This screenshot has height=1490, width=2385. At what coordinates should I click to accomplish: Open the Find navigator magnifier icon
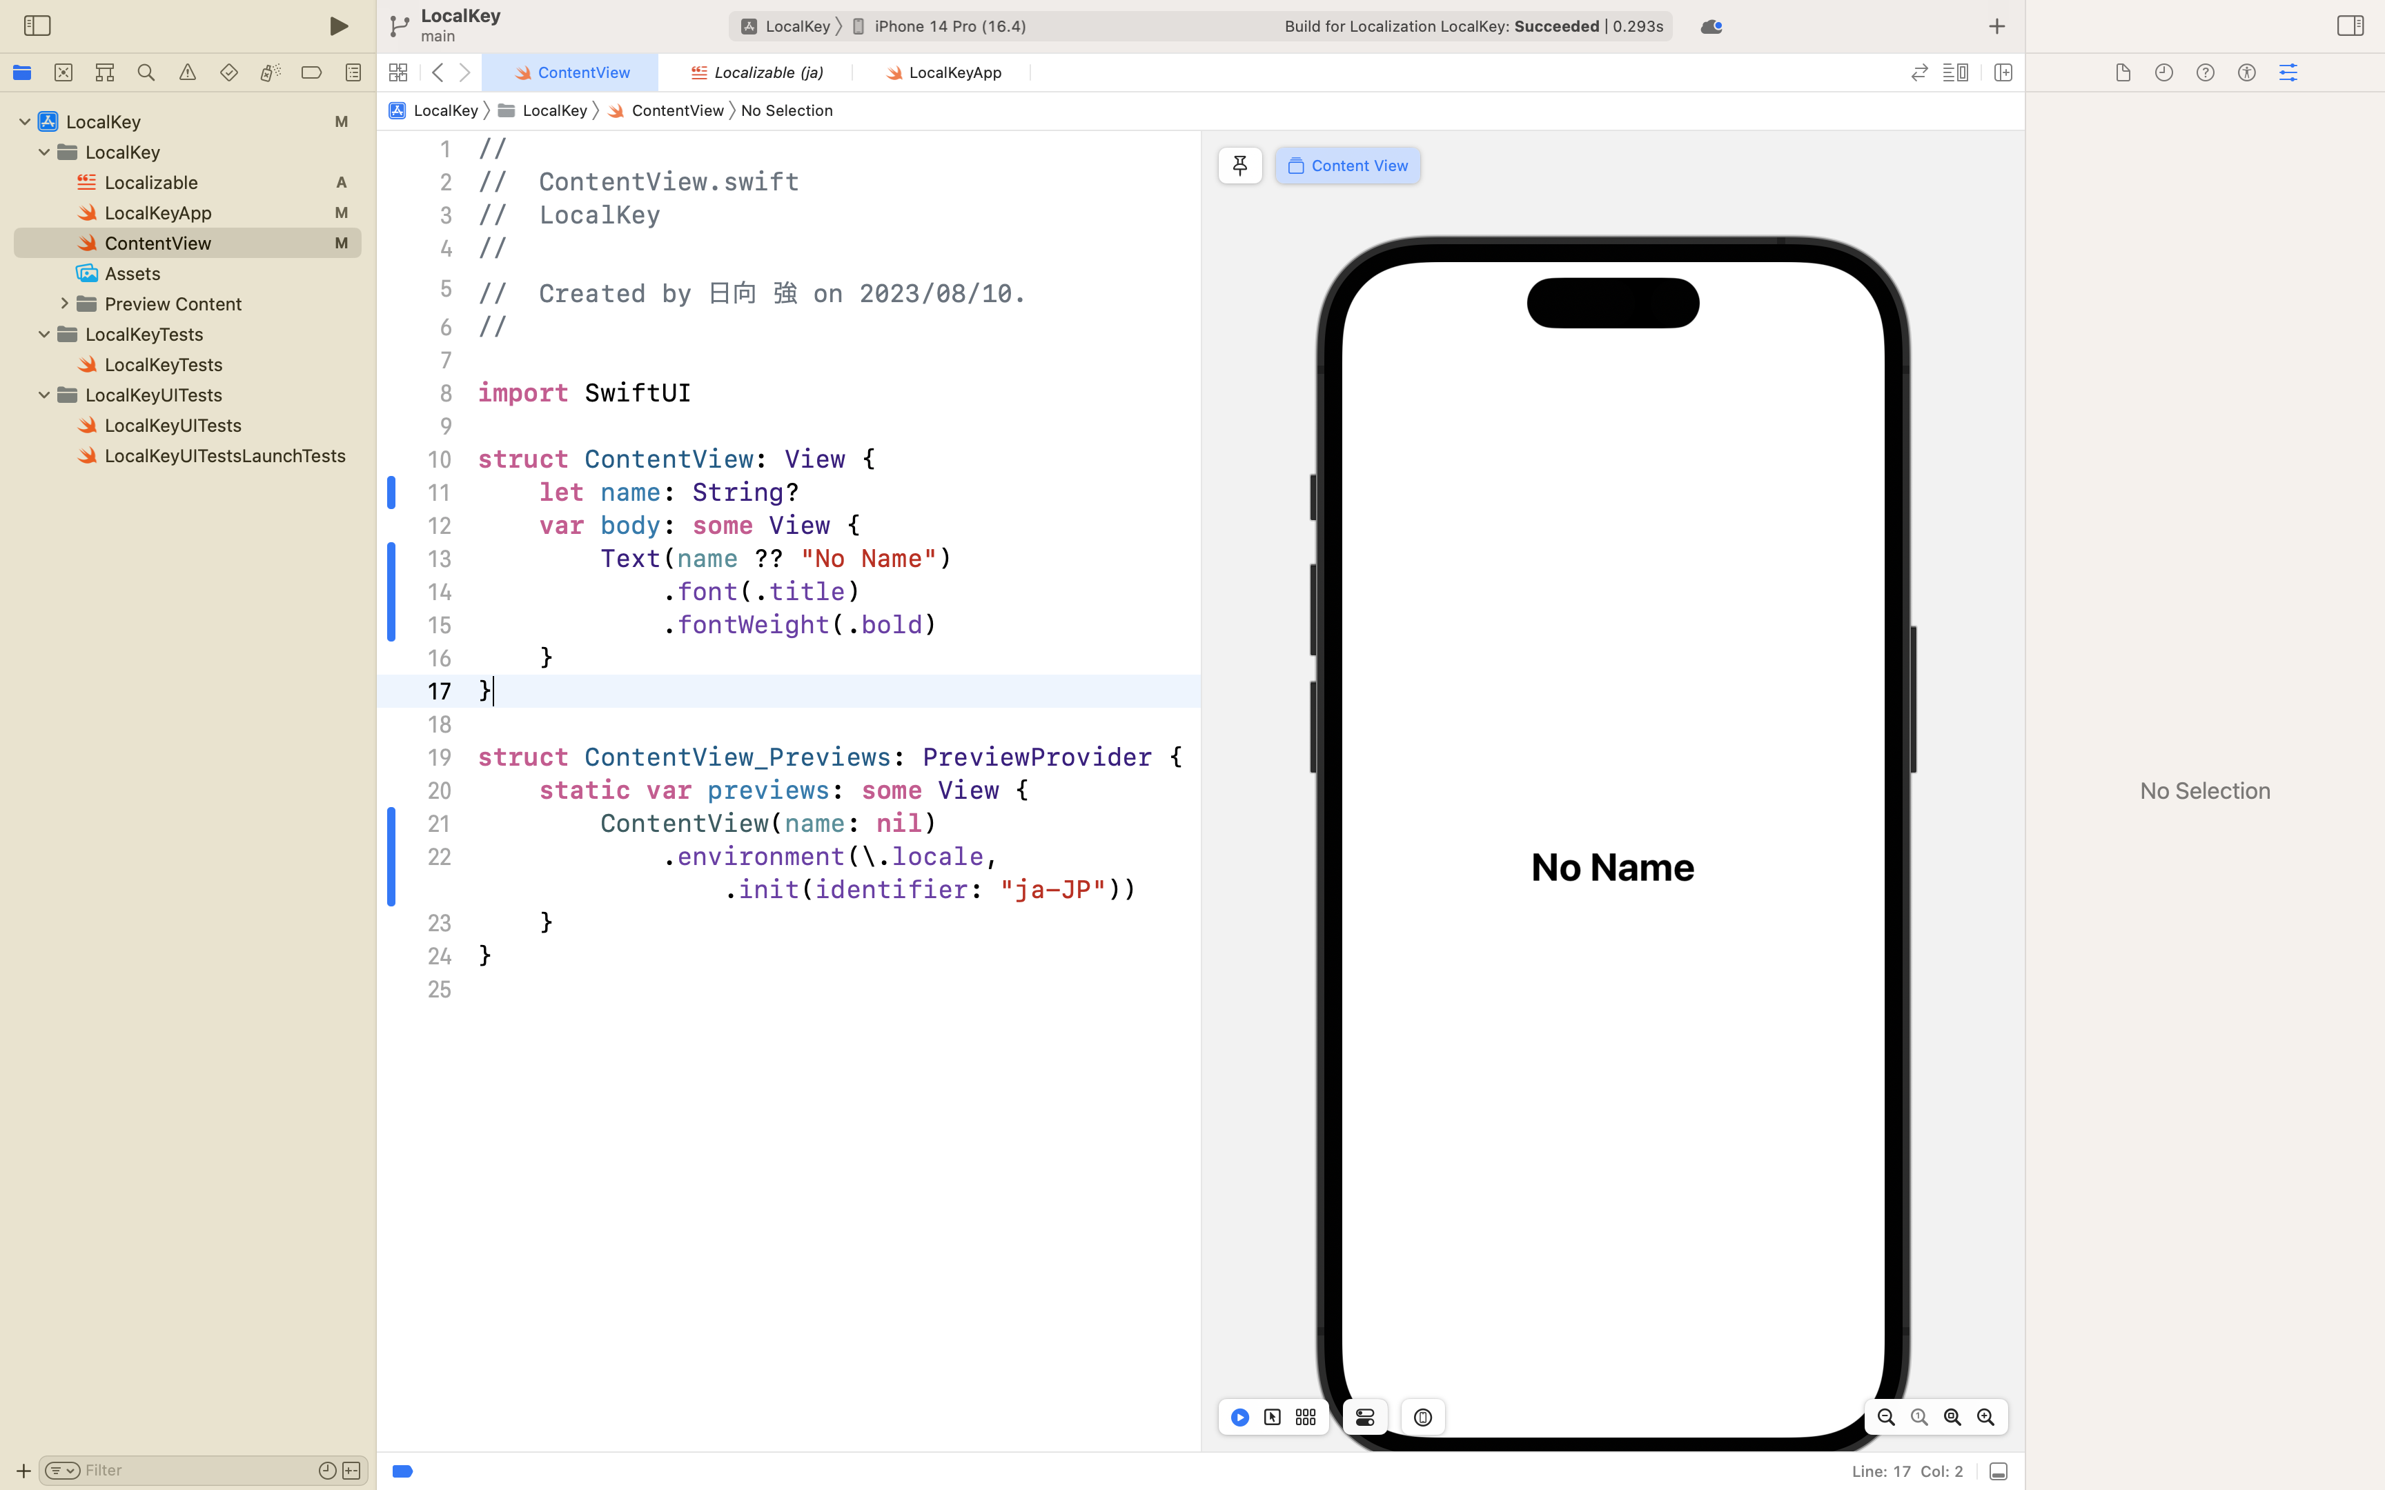tap(146, 72)
